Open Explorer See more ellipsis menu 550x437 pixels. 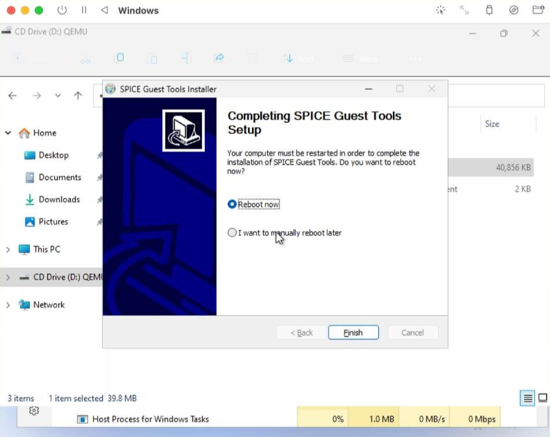(415, 59)
